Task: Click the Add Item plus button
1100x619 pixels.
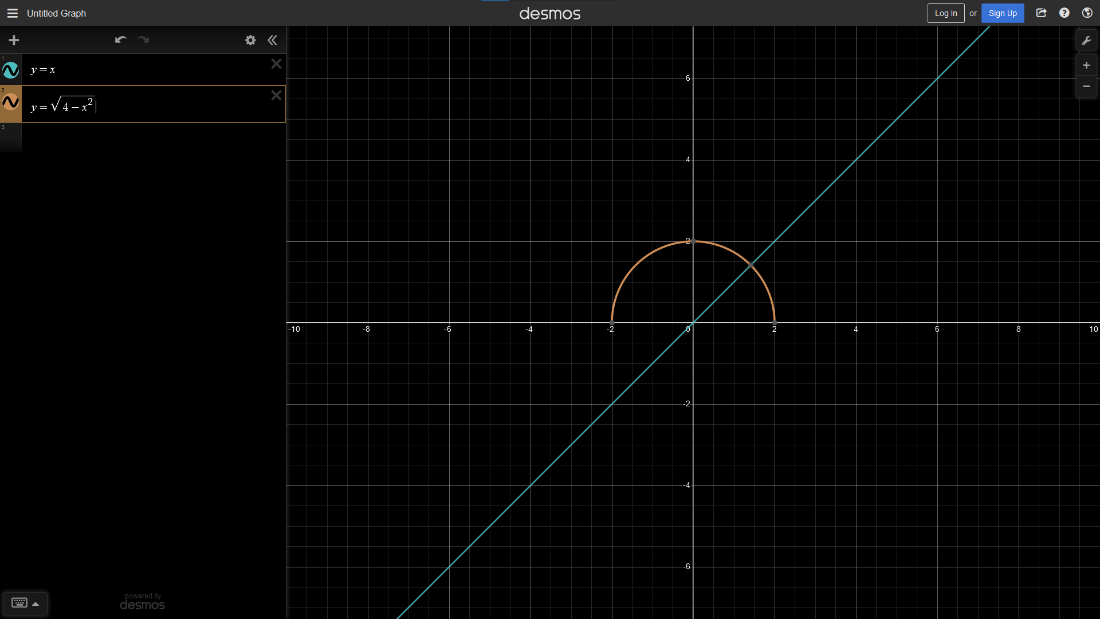Action: pyautogui.click(x=14, y=40)
